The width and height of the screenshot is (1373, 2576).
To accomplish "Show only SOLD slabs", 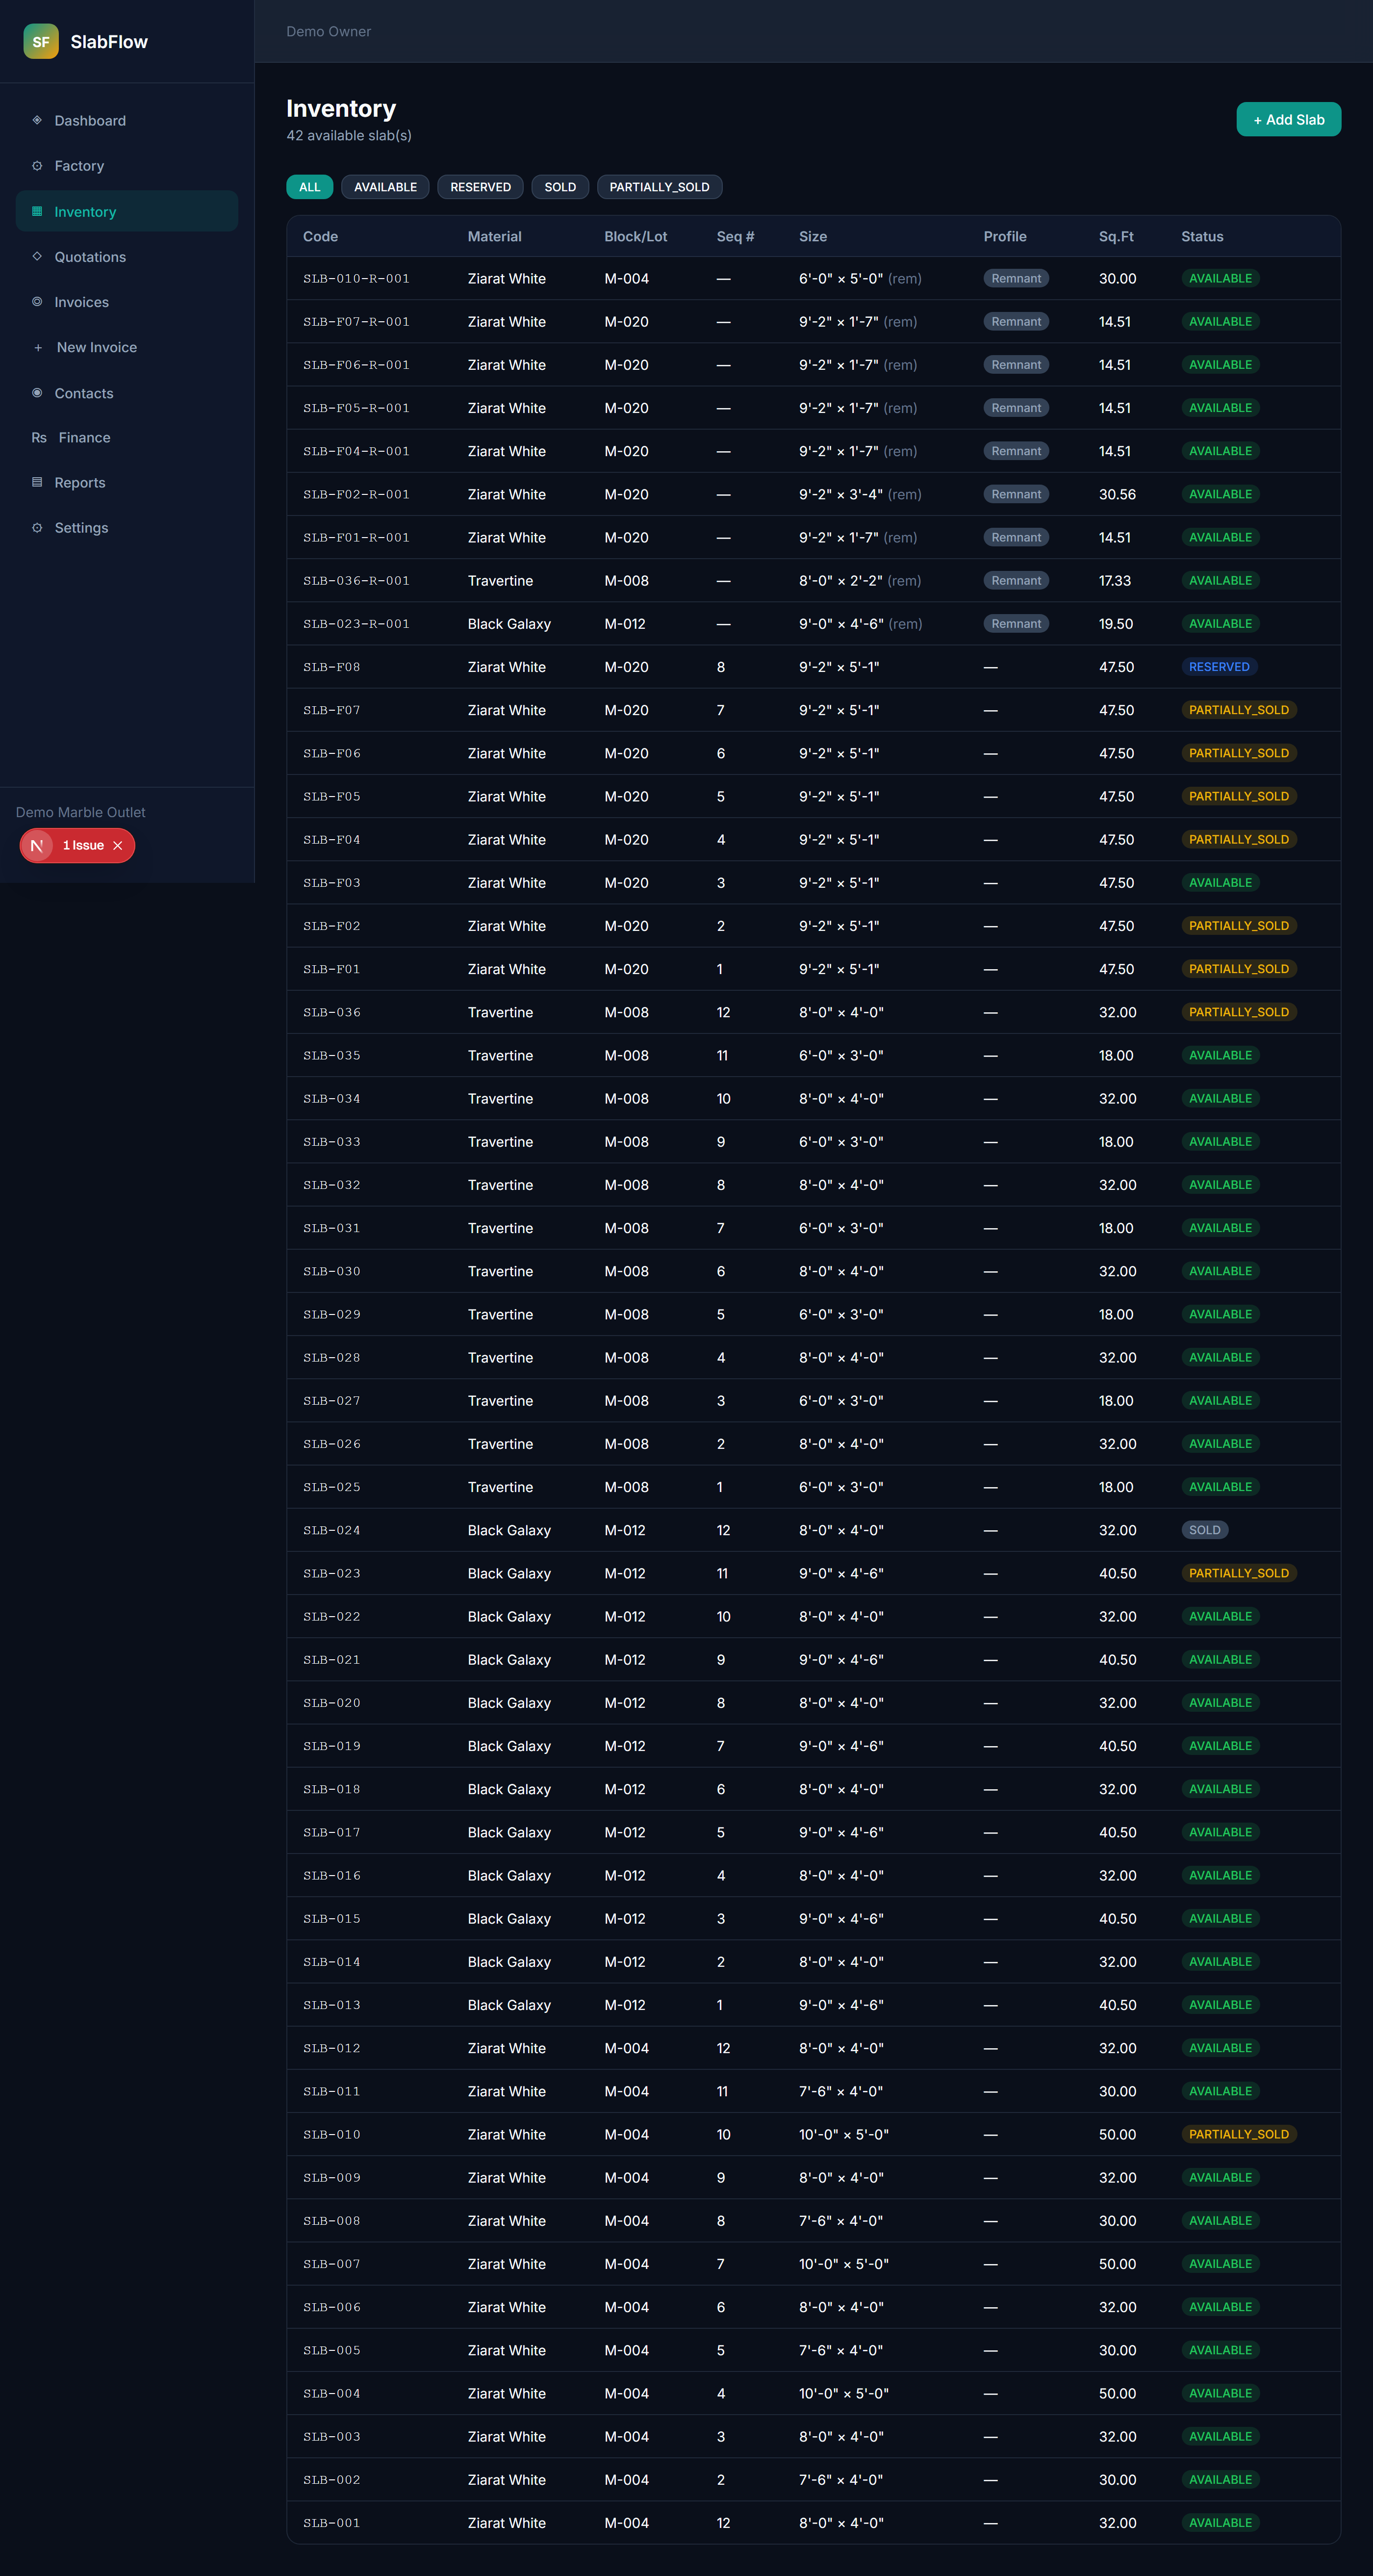I will click(560, 187).
